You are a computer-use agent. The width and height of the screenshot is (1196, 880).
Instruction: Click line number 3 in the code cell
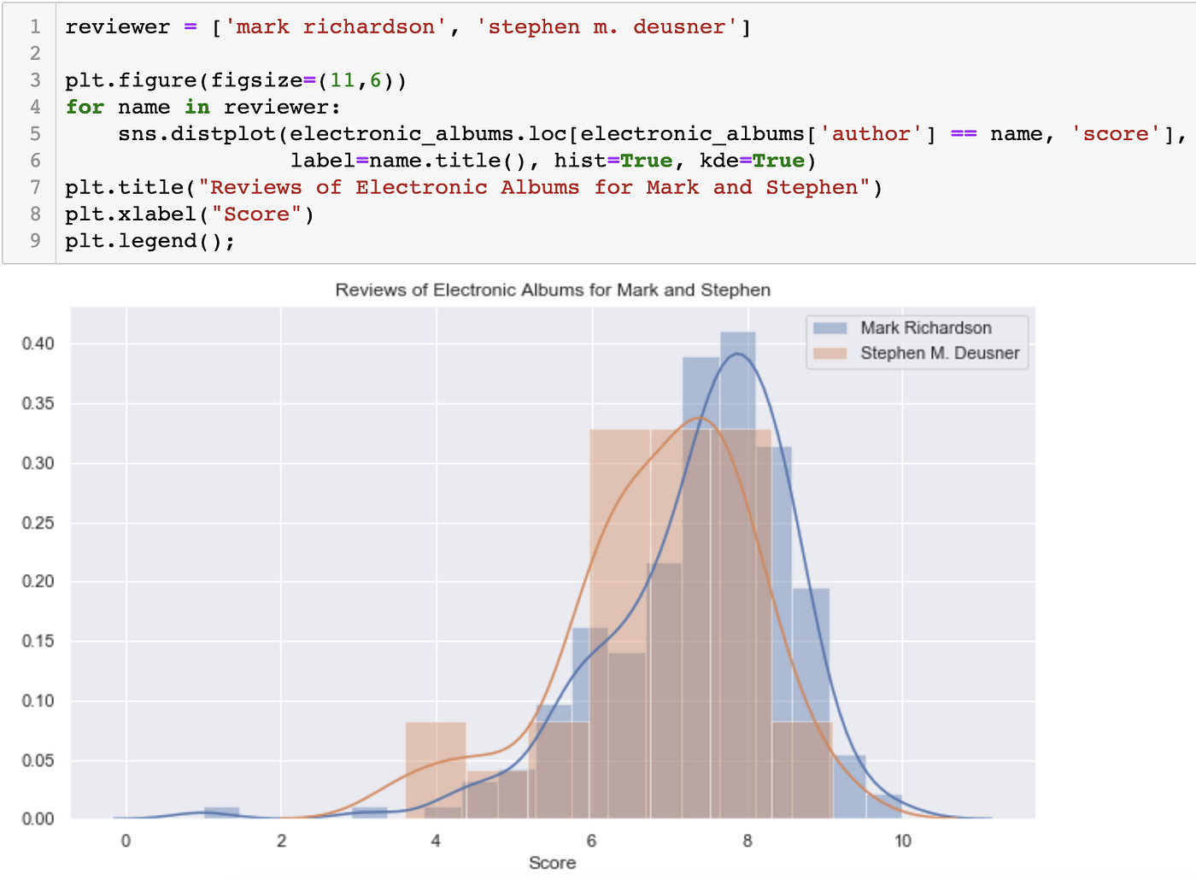tap(35, 79)
